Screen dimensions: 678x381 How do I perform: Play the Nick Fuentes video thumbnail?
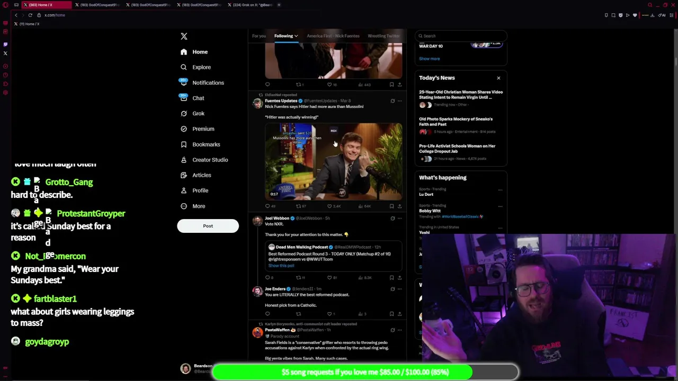pyautogui.click(x=334, y=161)
